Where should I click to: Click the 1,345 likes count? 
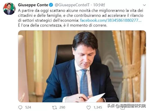[x=98, y=108]
